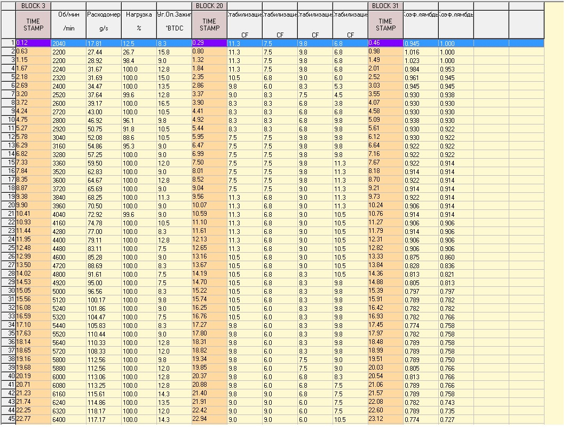Select the Расходомер g/s column header
The image size is (576, 438).
tap(104, 24)
